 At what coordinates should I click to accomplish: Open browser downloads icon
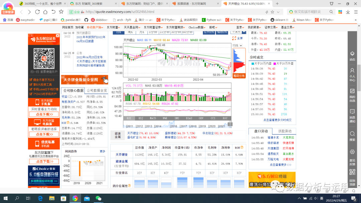[x=348, y=12]
